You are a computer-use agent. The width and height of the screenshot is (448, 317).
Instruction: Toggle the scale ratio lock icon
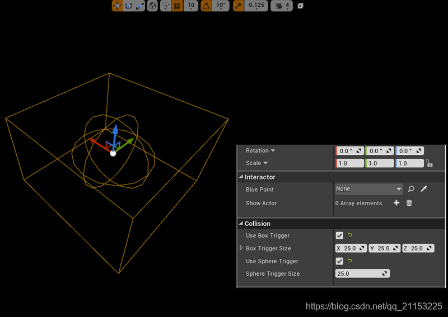(x=429, y=163)
